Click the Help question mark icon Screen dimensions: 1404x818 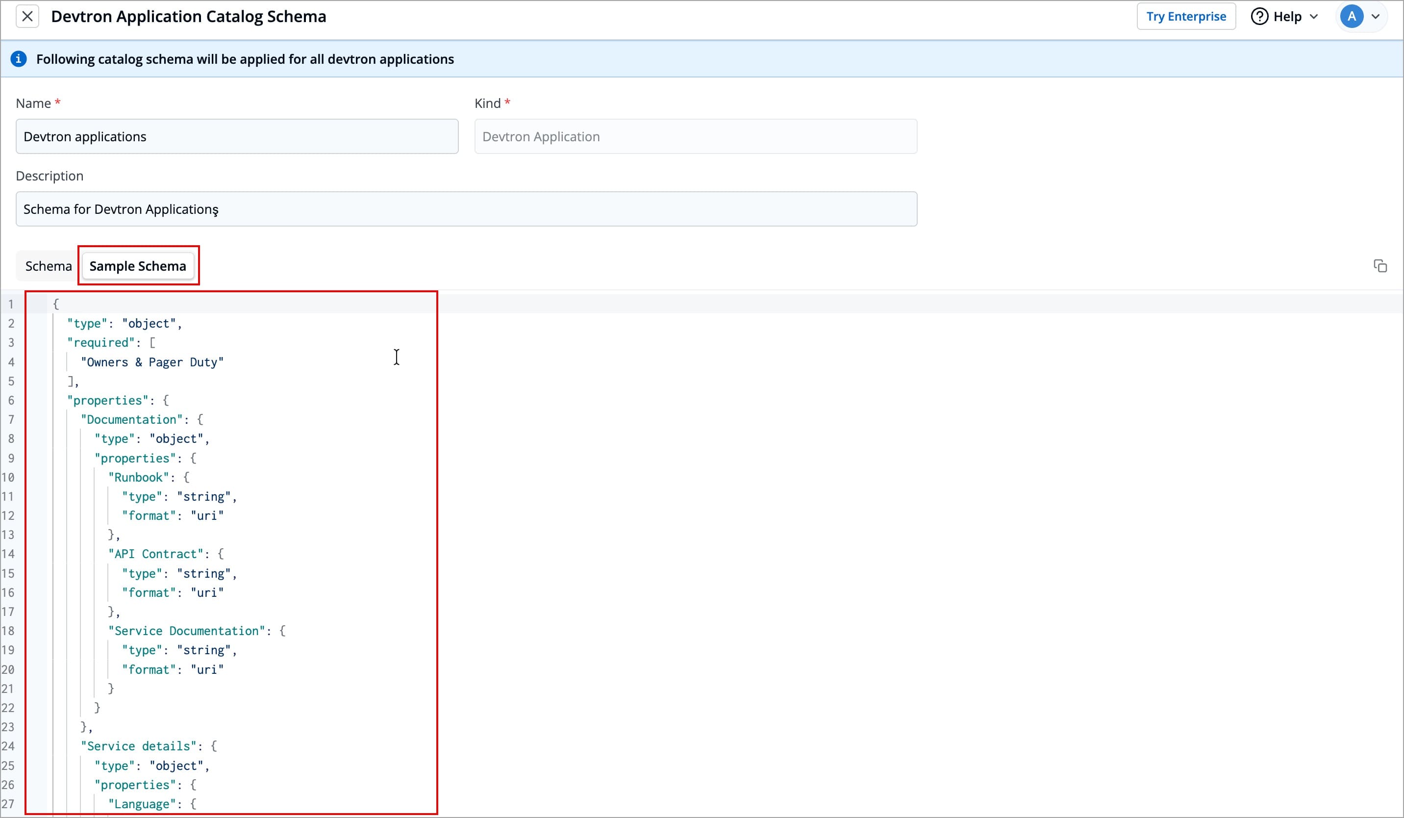pyautogui.click(x=1260, y=16)
